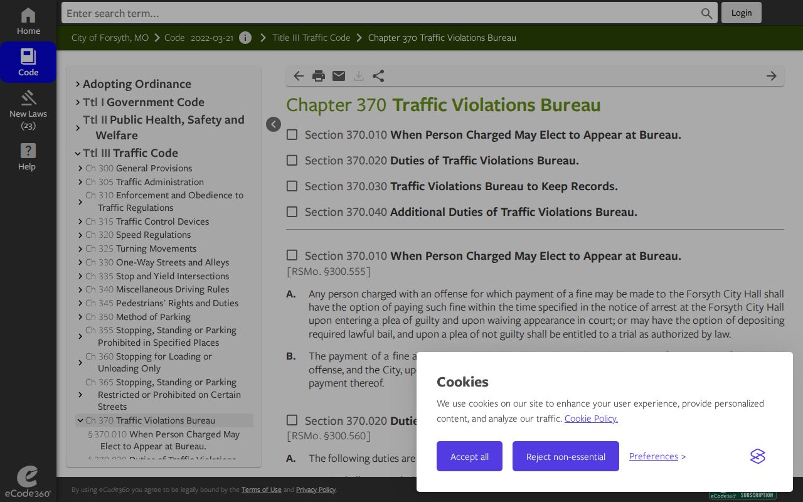
Task: Collapse the table of contents panel
Action: pyautogui.click(x=274, y=124)
